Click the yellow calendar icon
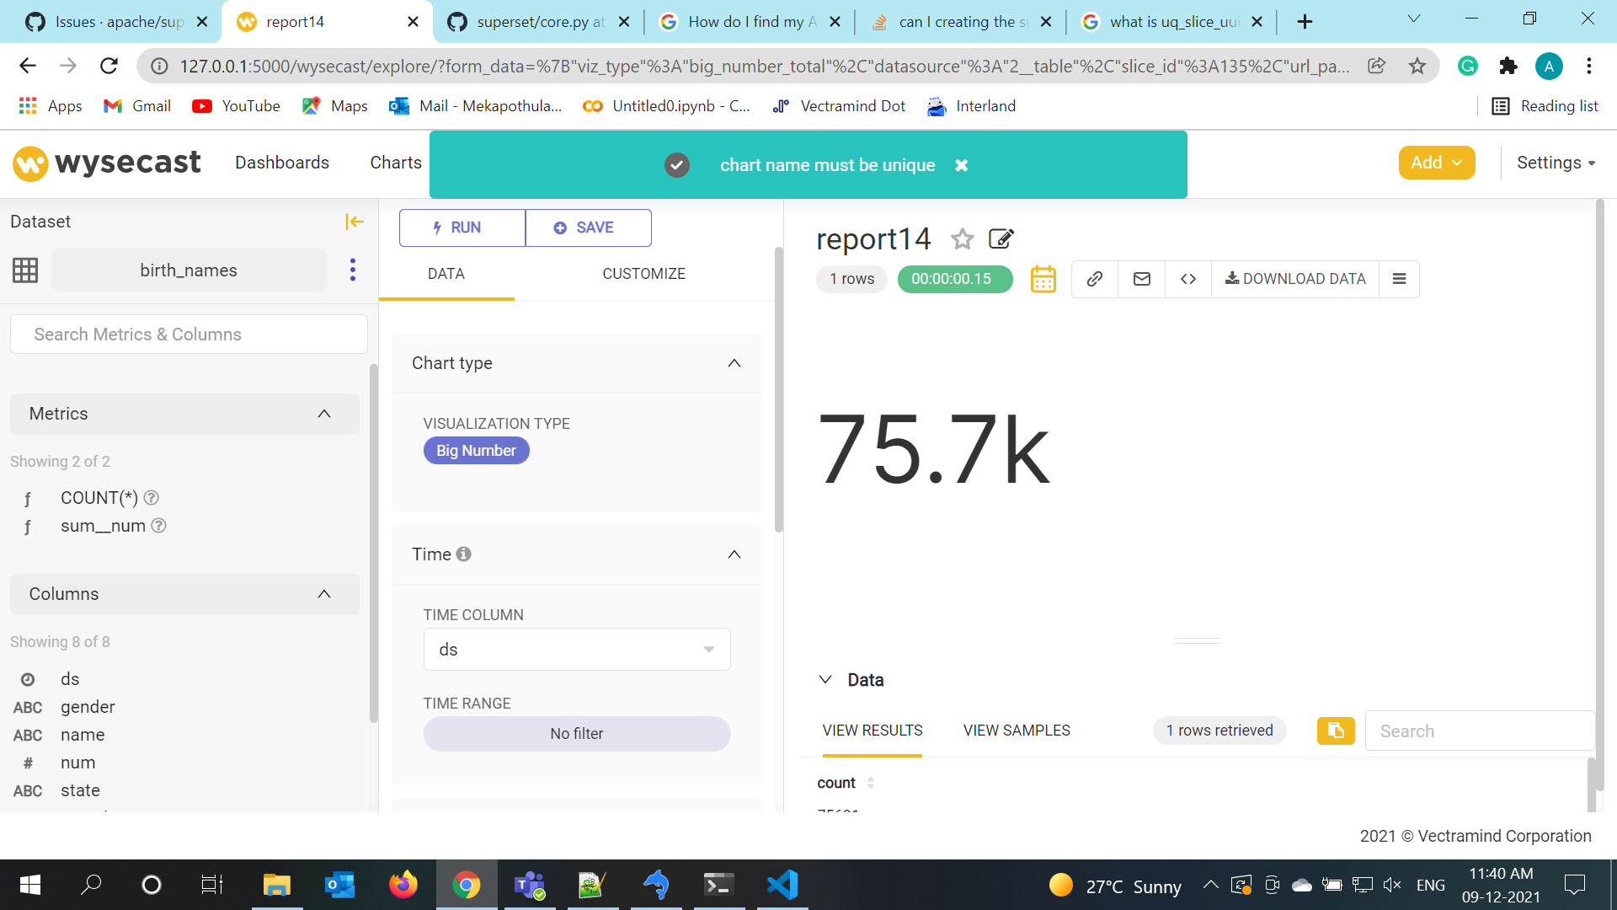The height and width of the screenshot is (910, 1617). pos(1043,279)
